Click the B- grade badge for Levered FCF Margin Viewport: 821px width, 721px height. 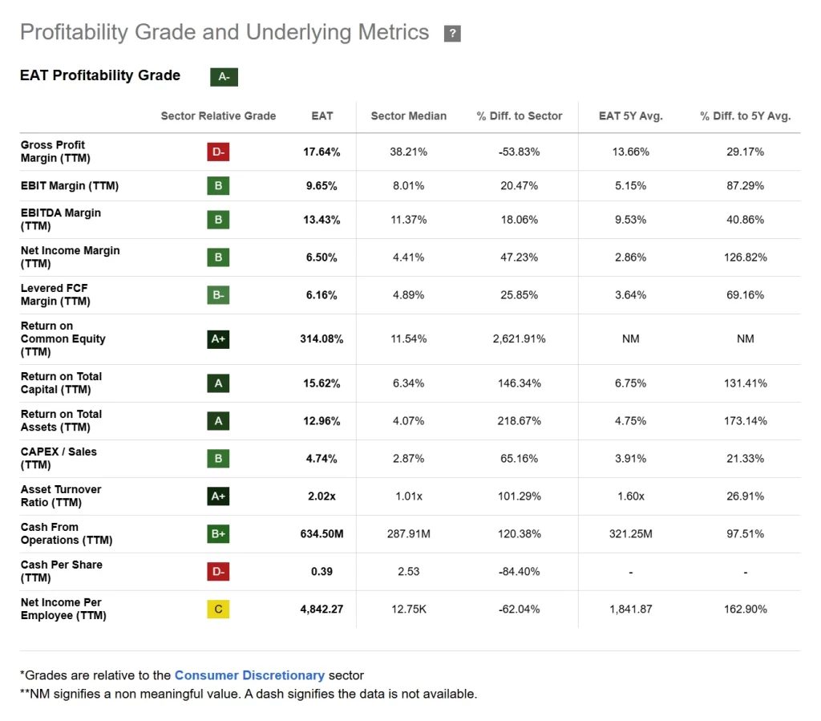tap(218, 295)
